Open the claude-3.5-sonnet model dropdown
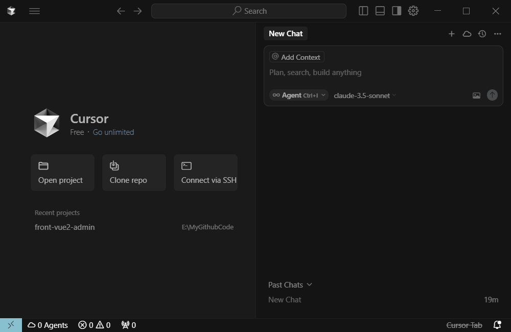The height and width of the screenshot is (332, 511). tap(365, 96)
